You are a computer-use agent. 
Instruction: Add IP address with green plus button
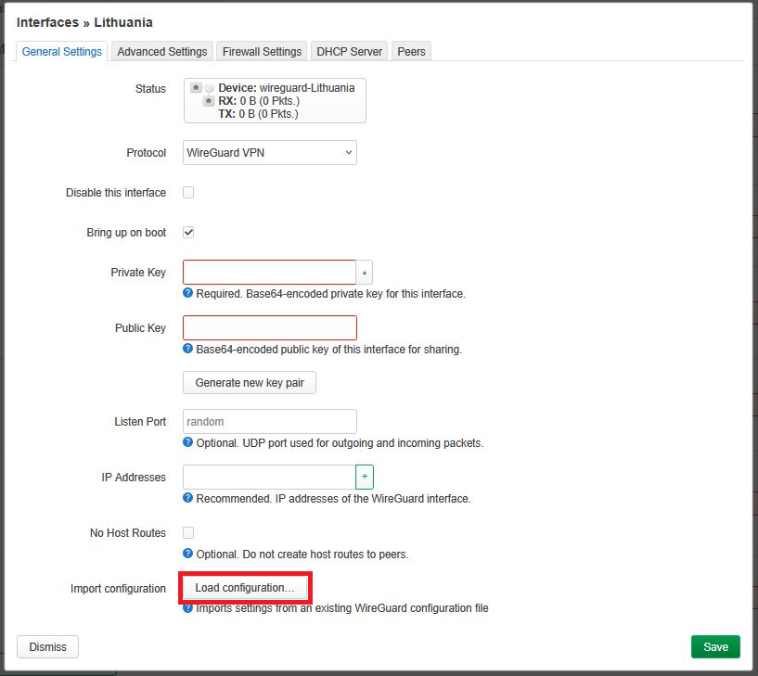[365, 477]
